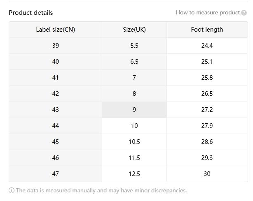253x201 pixels.
Task: Select the highlighted UK size 9 cell
Action: point(134,110)
